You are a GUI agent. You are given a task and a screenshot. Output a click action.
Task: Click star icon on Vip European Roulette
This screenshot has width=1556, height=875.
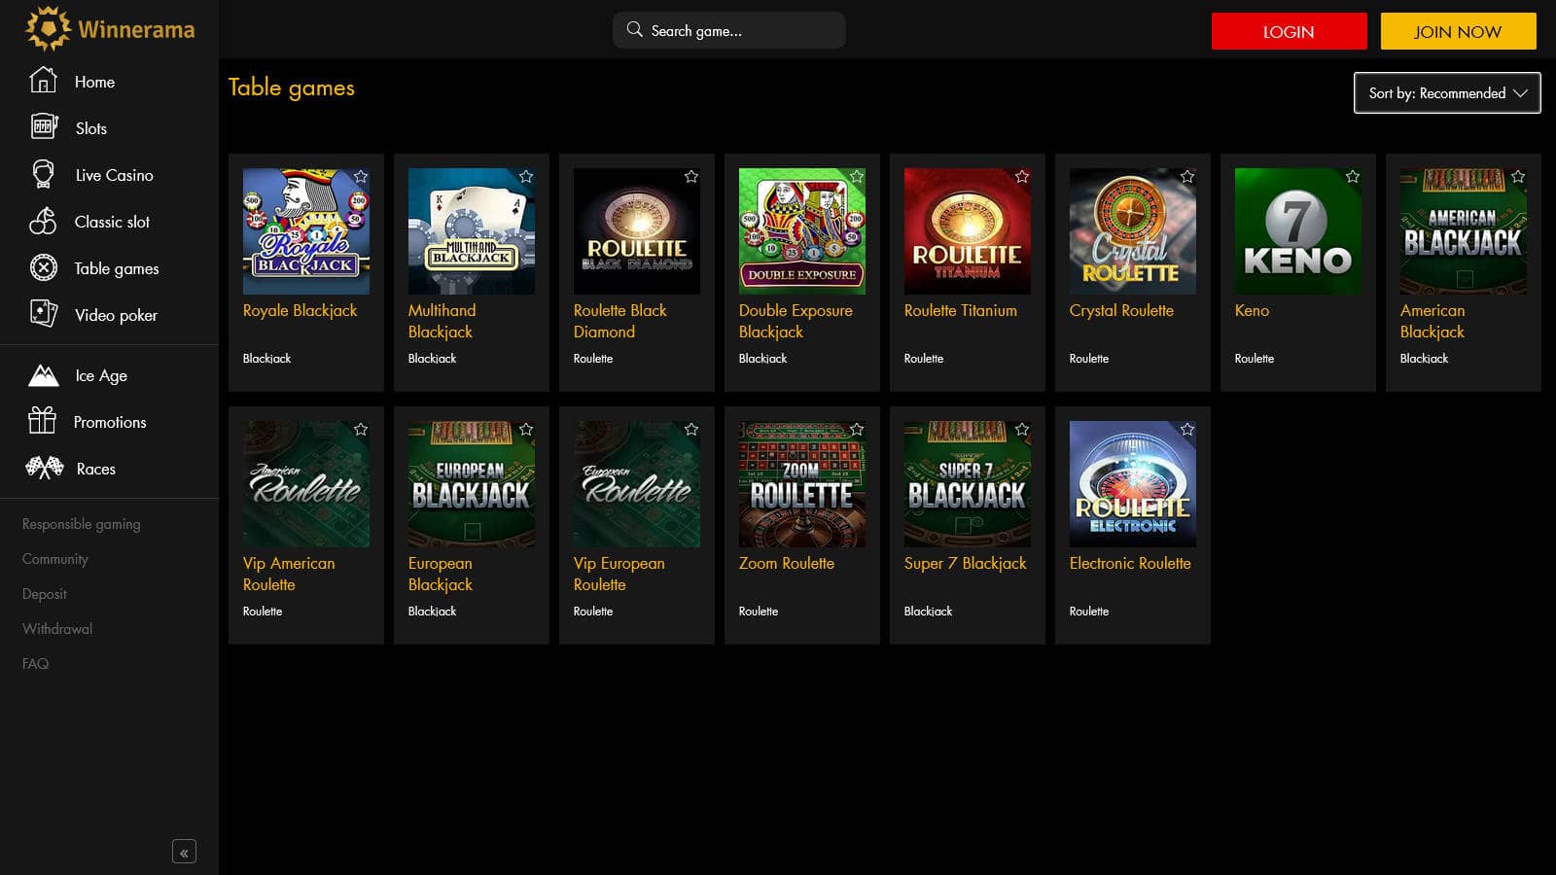[x=691, y=430]
